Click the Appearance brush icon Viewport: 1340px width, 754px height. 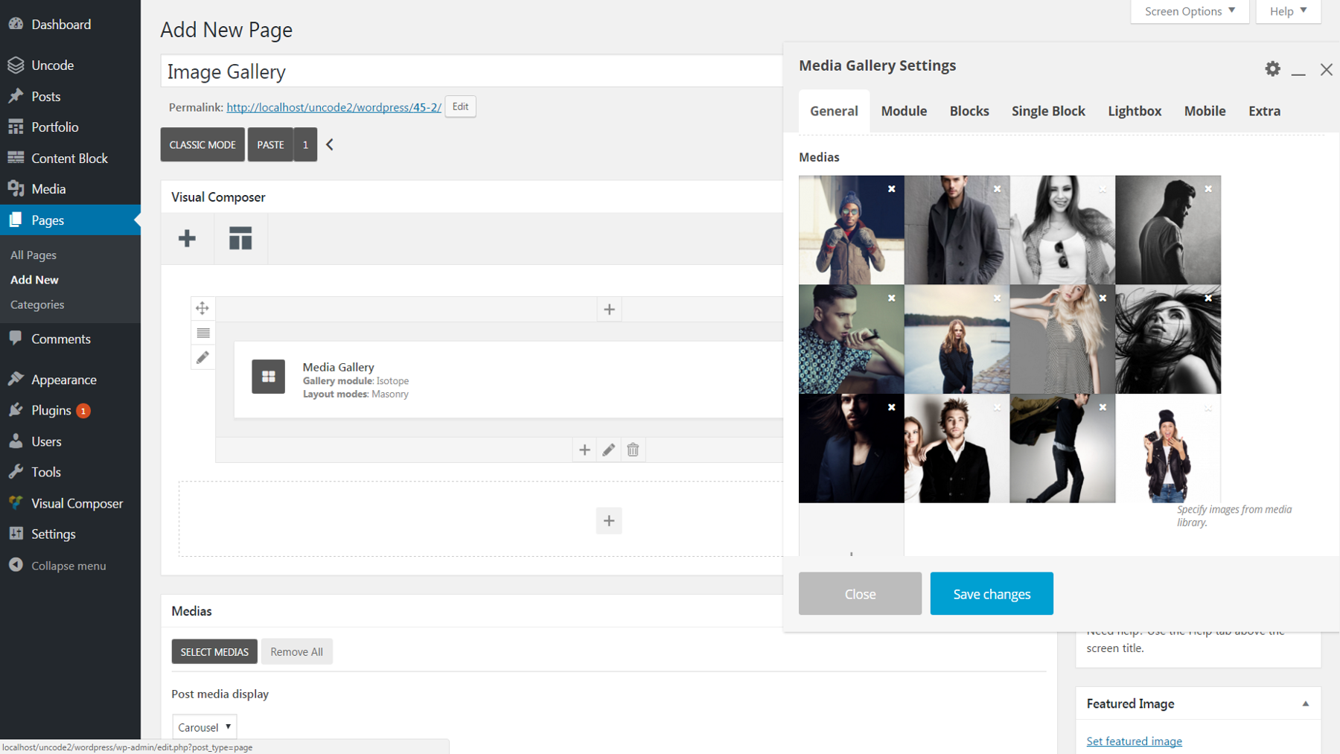16,379
